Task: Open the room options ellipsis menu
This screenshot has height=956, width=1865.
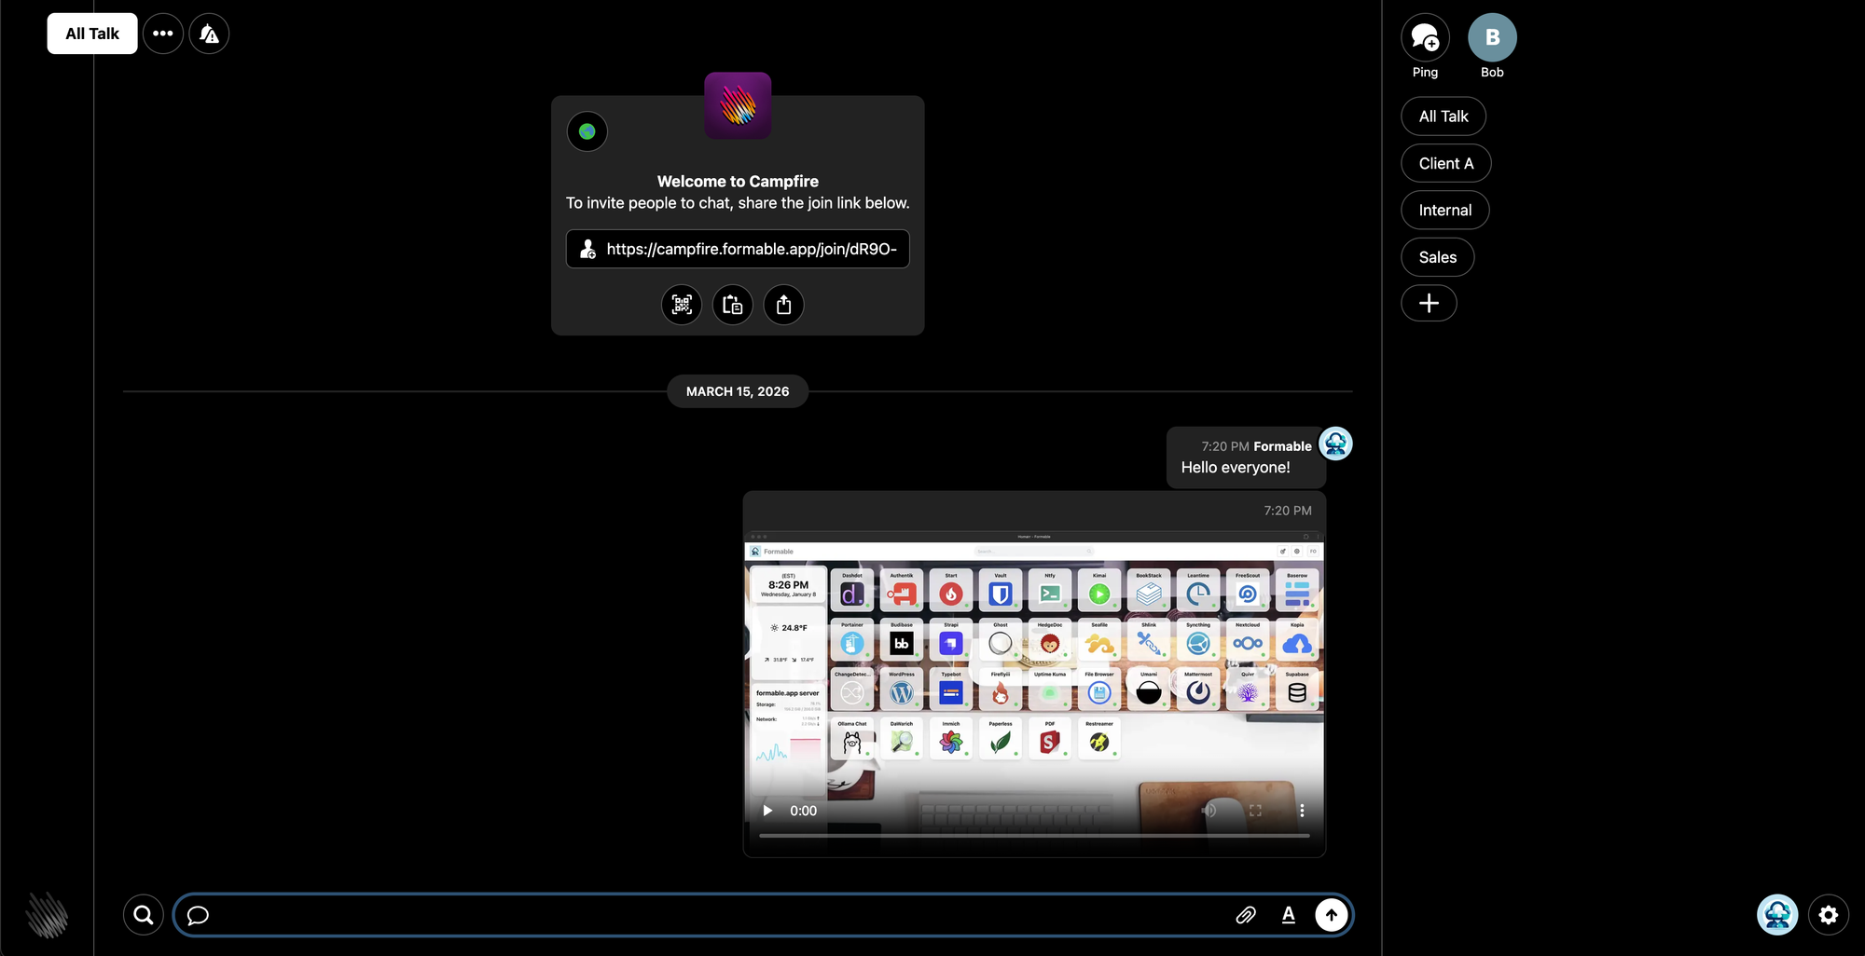Action: [163, 34]
